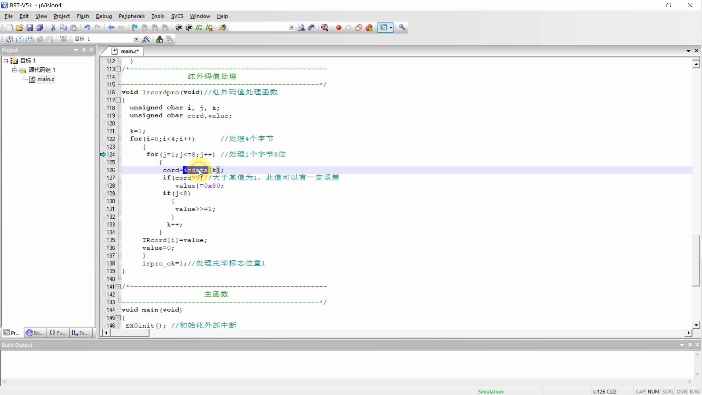This screenshot has width=702, height=395.
Task: Open the Flash menu
Action: 83,16
